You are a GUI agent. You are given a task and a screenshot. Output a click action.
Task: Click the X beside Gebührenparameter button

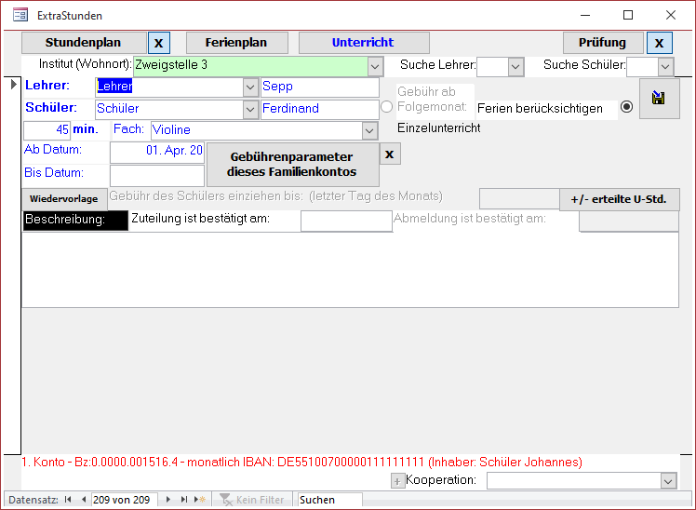[390, 154]
